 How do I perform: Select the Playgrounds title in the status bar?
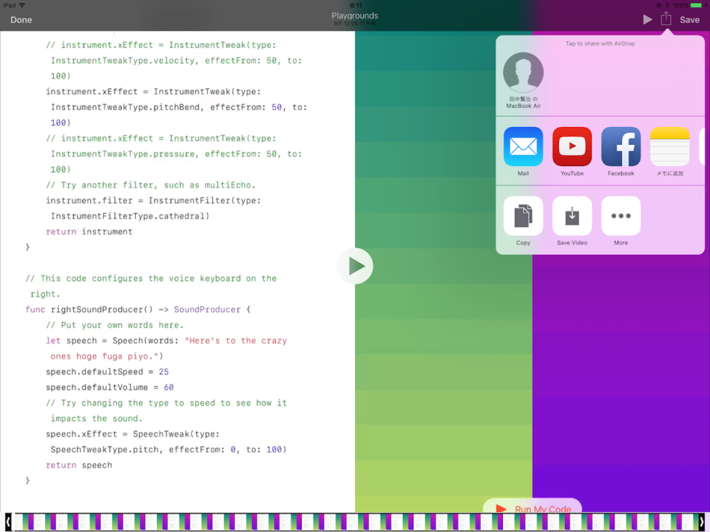354,15
